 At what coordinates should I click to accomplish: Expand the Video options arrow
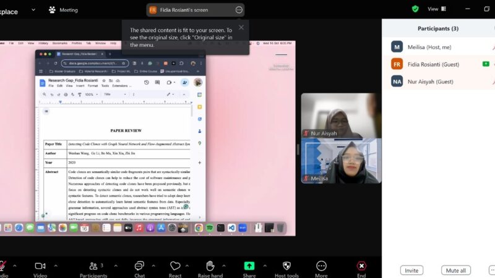56,266
